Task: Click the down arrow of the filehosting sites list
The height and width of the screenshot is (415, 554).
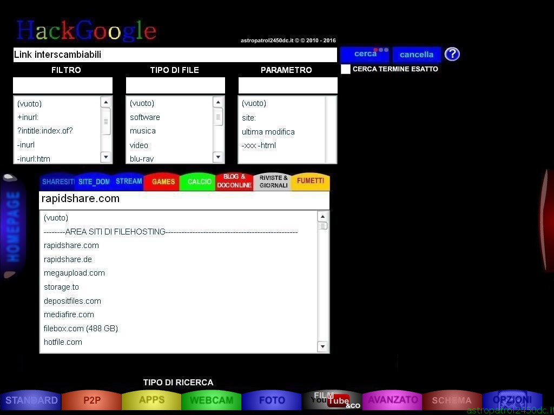Action: pos(322,346)
